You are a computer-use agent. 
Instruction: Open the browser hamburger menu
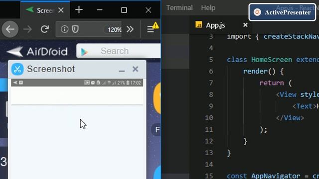point(151,29)
